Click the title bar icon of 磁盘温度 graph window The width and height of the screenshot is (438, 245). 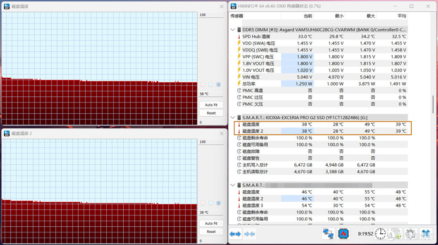point(7,6)
